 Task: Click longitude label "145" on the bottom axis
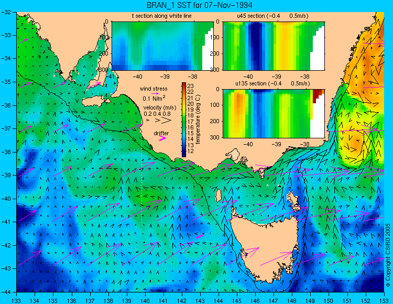[237, 301]
